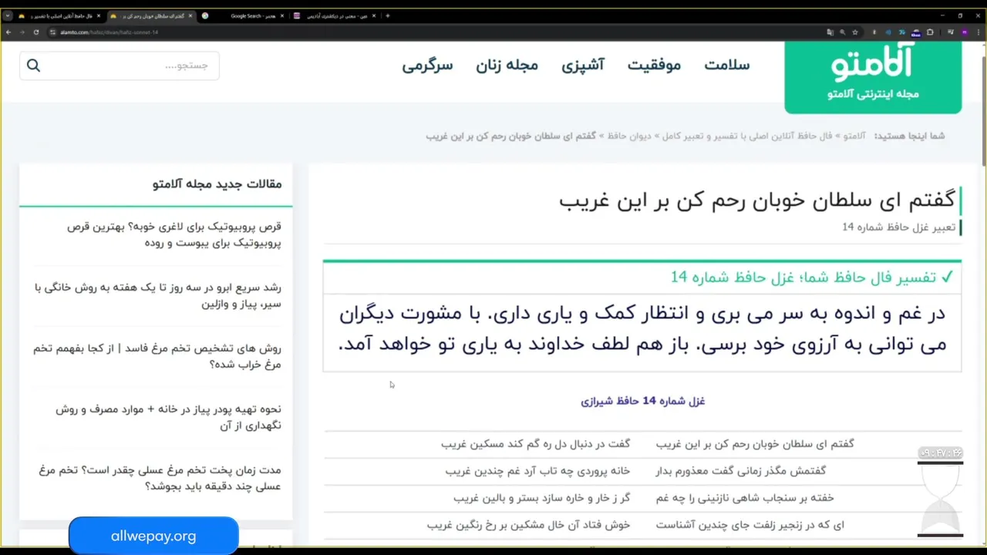Click the آلامتو site logo
The width and height of the screenshot is (987, 555).
coord(873,76)
